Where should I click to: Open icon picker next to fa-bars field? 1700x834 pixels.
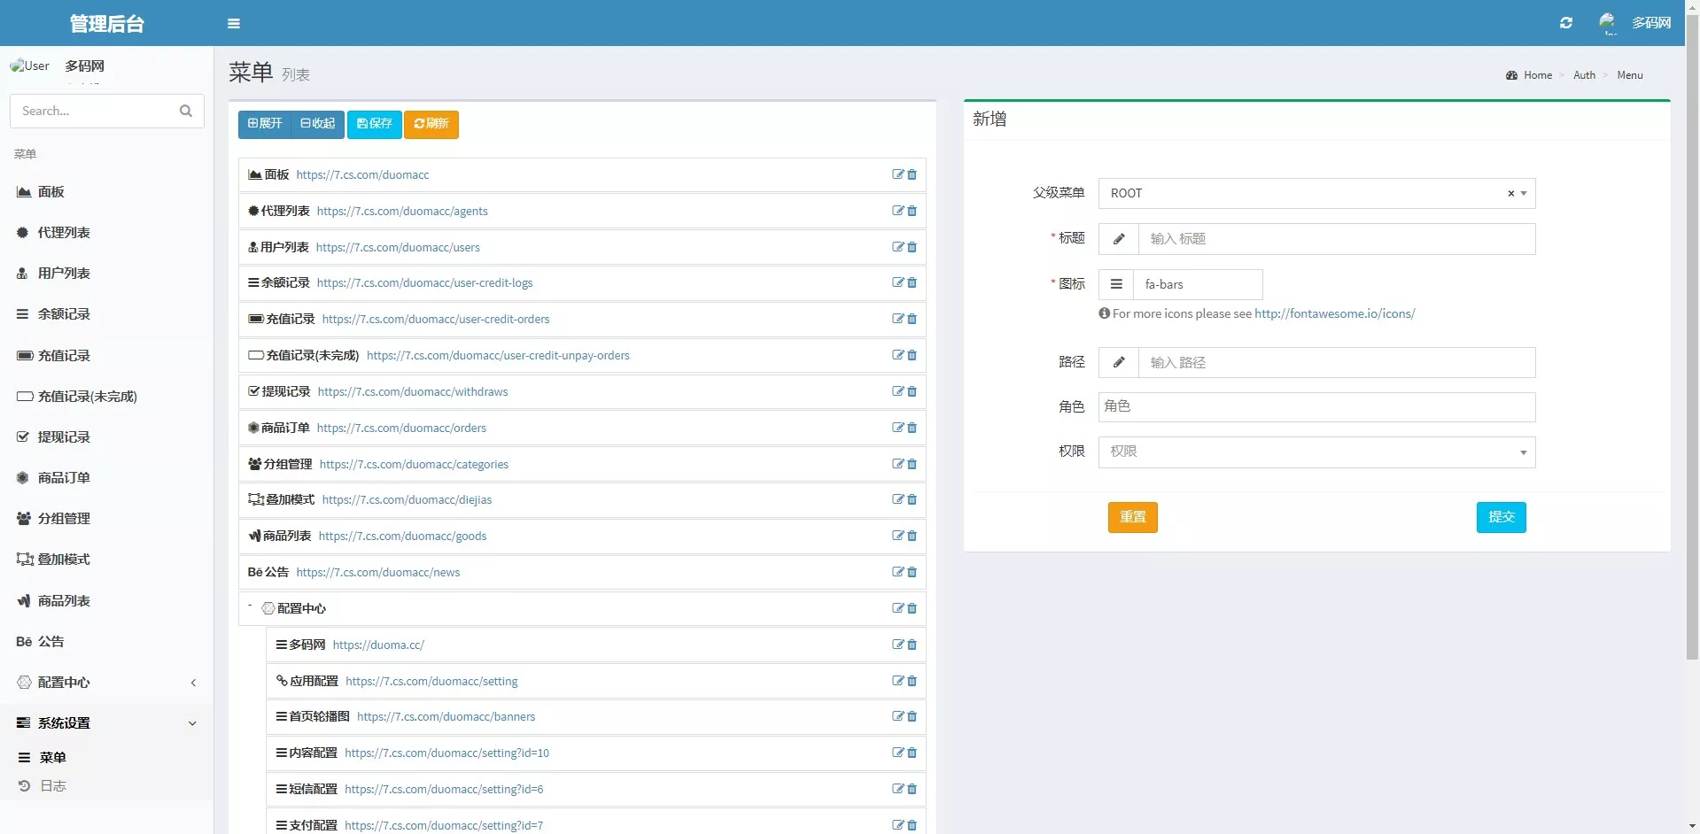tap(1116, 284)
